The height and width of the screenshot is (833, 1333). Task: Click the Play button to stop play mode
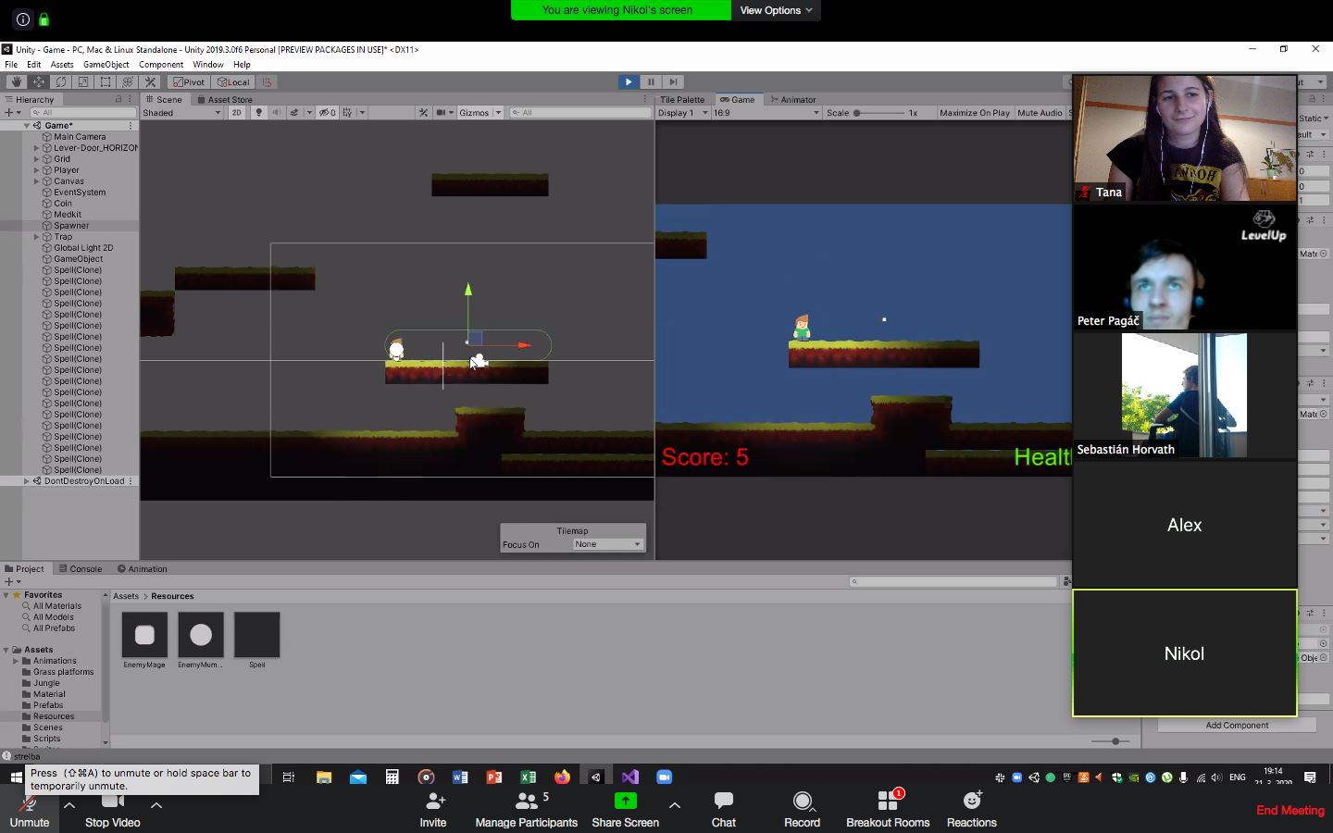629,81
